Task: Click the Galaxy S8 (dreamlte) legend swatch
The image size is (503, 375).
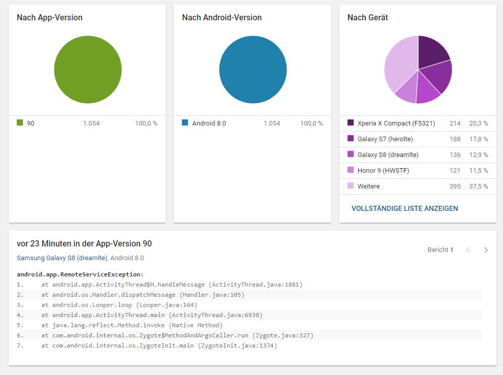Action: [x=351, y=154]
